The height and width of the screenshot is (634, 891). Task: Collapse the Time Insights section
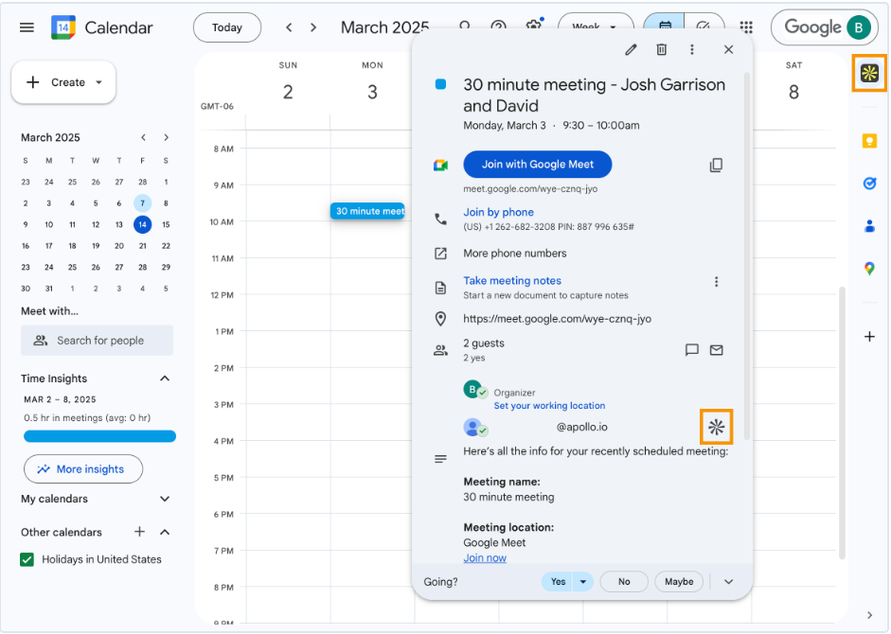click(x=165, y=379)
